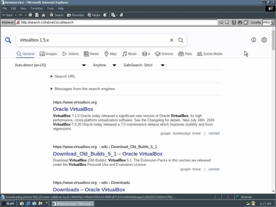276x207 pixels.
Task: Open the Favorites menu
Action: click(x=36, y=8)
